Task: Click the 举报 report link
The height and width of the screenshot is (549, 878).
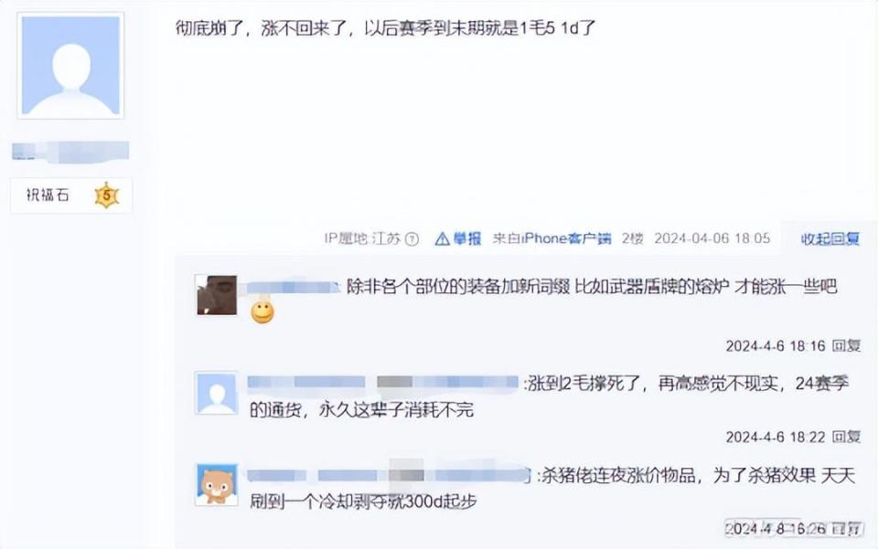Action: tap(467, 238)
